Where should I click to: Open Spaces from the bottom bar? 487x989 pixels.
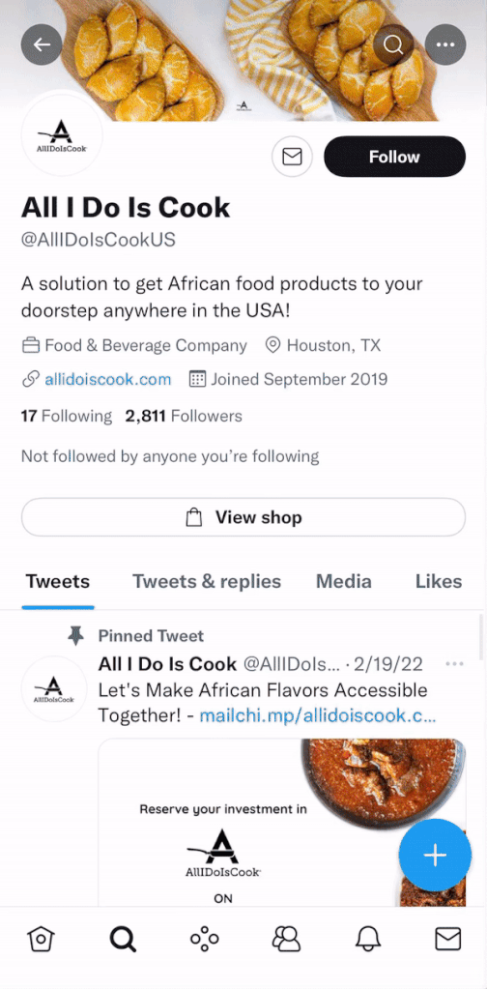(x=205, y=939)
